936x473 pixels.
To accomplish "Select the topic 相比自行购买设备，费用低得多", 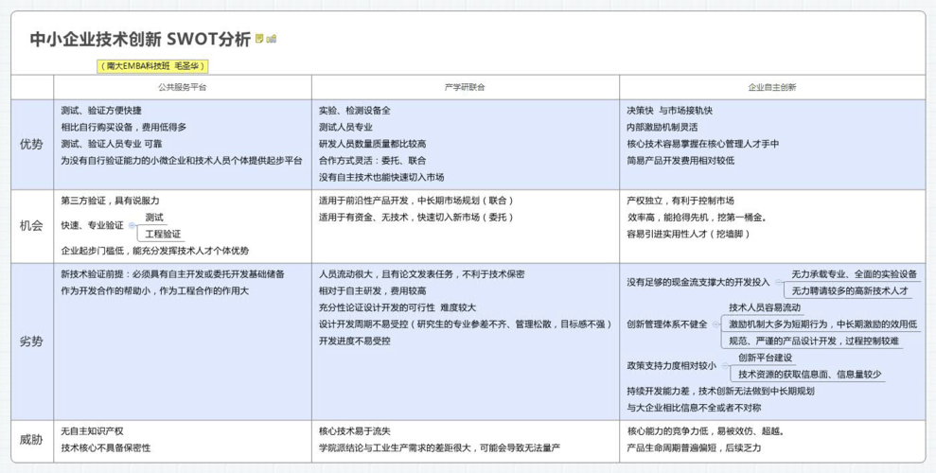I will pyautogui.click(x=124, y=127).
